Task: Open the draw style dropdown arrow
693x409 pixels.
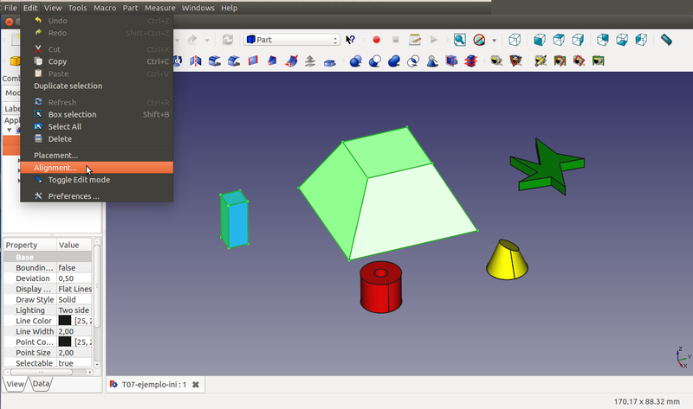Action: (494, 40)
